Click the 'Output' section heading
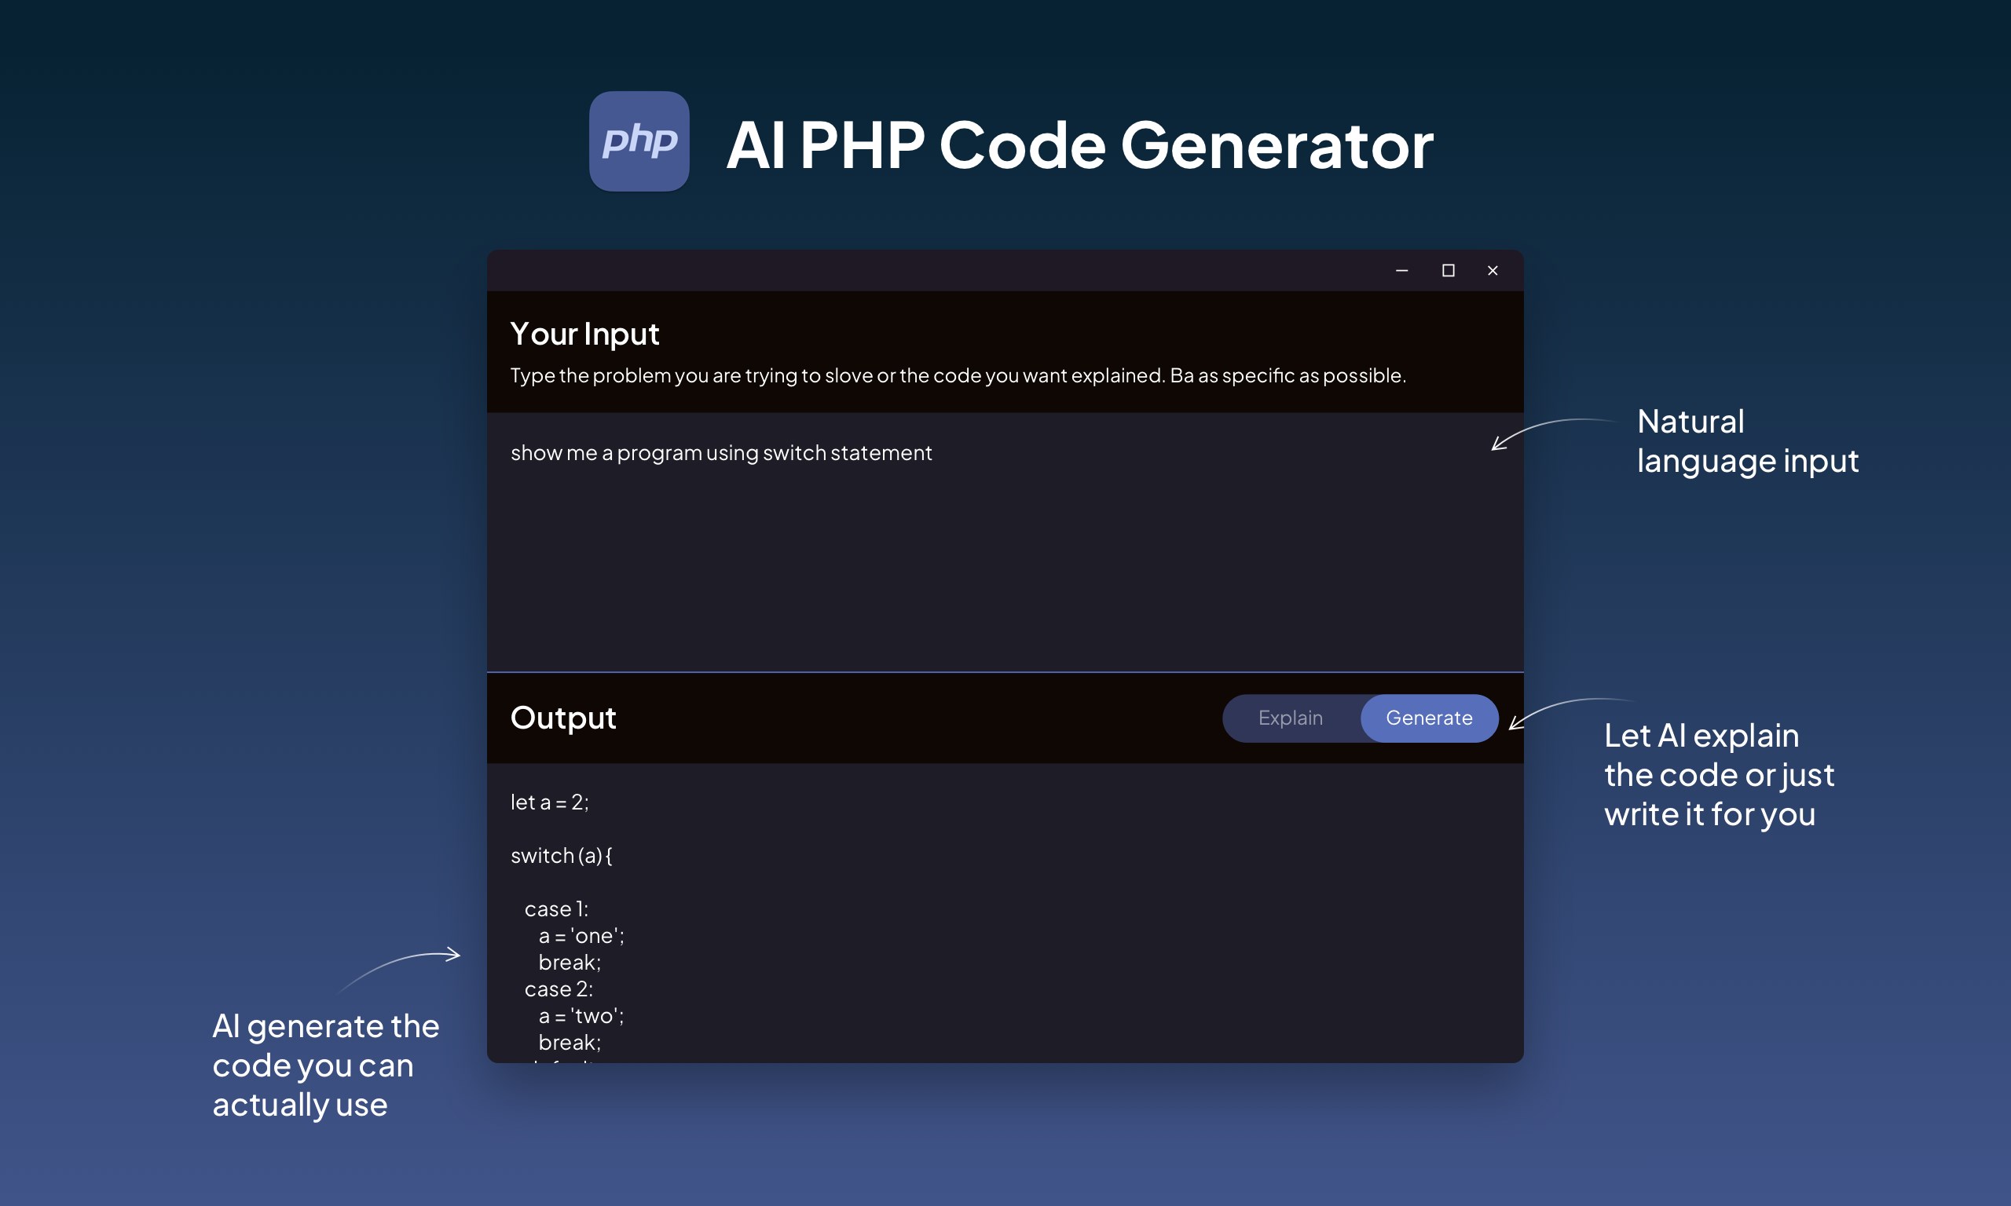This screenshot has width=2011, height=1206. (x=562, y=718)
